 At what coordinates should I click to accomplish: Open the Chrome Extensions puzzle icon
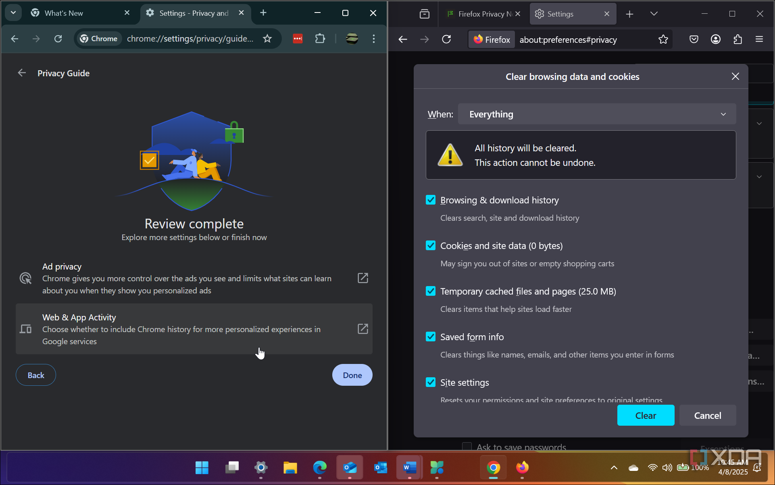(320, 39)
